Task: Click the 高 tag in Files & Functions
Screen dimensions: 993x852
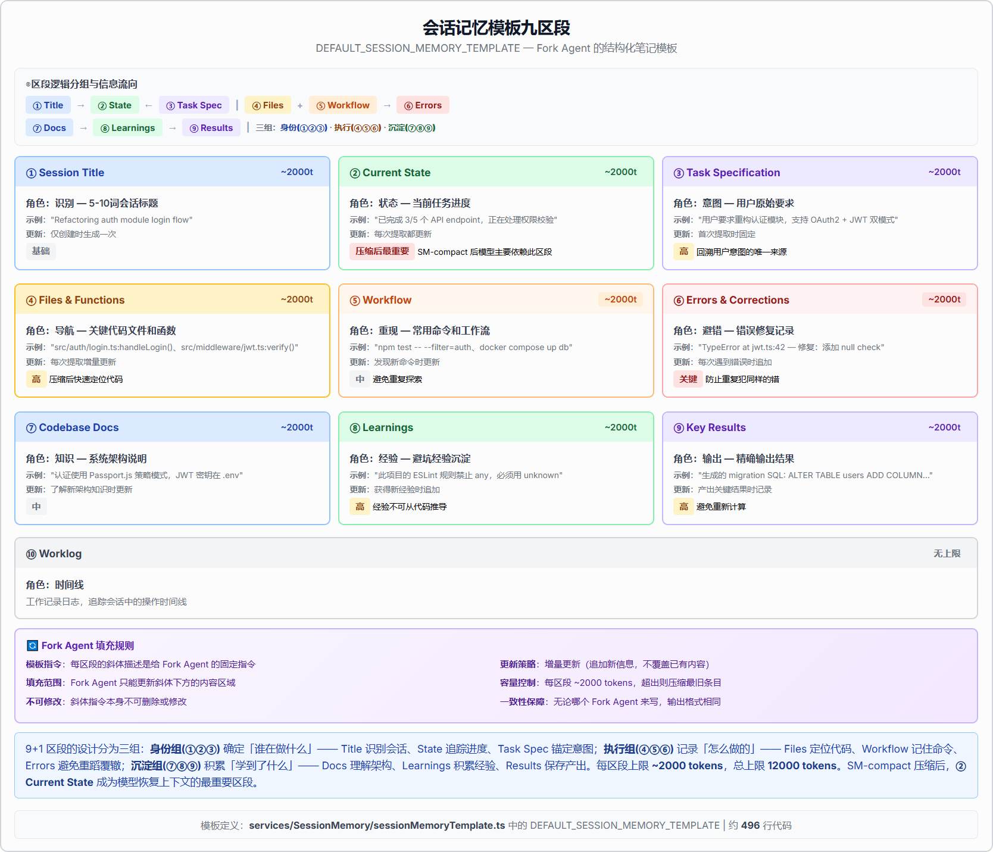Action: coord(36,379)
